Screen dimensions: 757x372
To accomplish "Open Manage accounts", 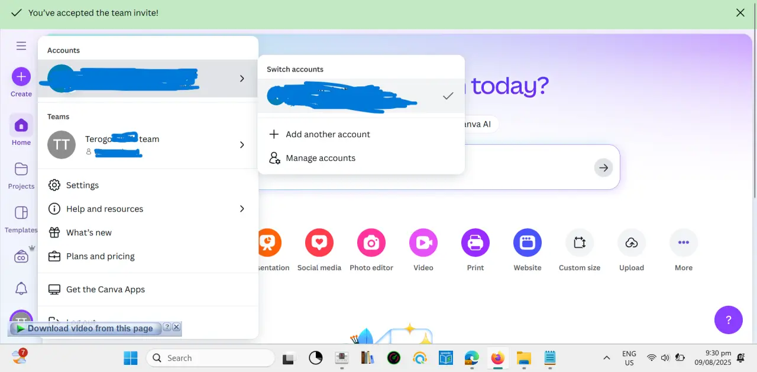I will (361, 158).
